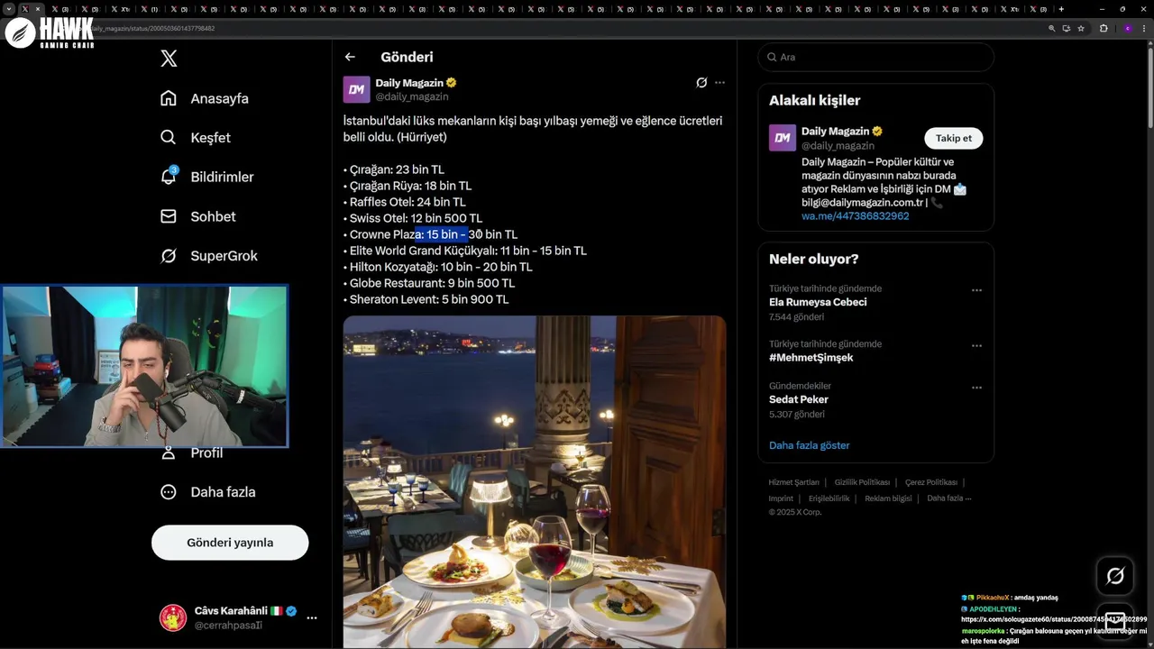Image resolution: width=1154 pixels, height=649 pixels.
Task: Open options menu for Sedat Peker trend
Action: 976,388
